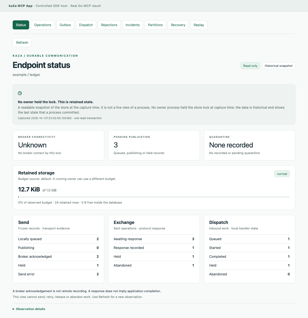Select the Queued row in Dispatch
This screenshot has height=318, width=308.
tap(249, 239)
